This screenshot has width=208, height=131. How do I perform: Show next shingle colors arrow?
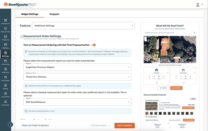coord(194,113)
